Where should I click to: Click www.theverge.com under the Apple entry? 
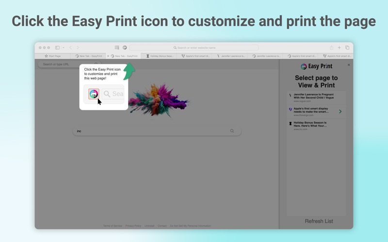point(304,115)
